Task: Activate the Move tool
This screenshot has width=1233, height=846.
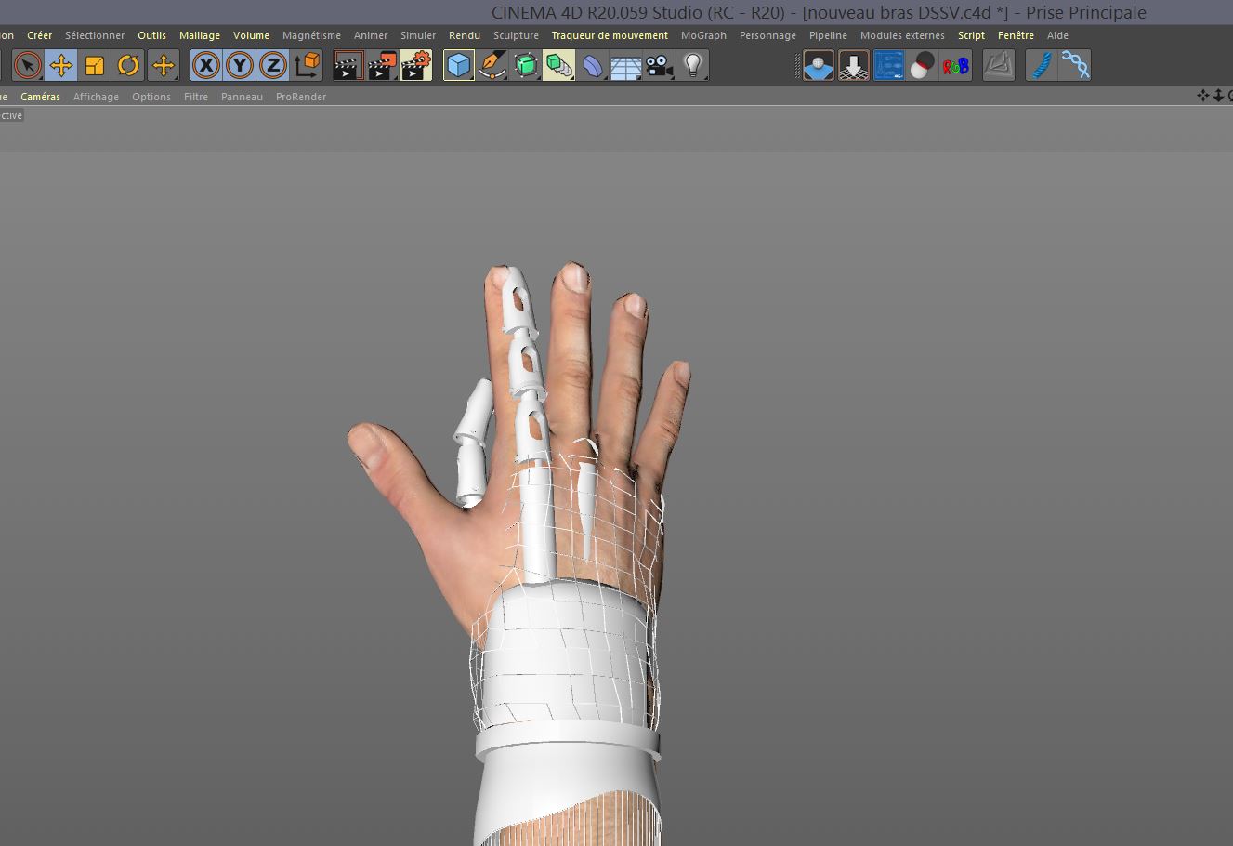Action: point(61,65)
